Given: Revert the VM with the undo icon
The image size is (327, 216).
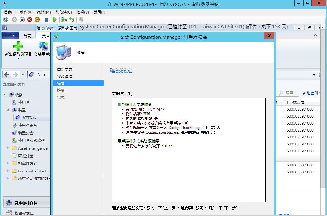Looking at the screenshot, I should tap(72, 20).
